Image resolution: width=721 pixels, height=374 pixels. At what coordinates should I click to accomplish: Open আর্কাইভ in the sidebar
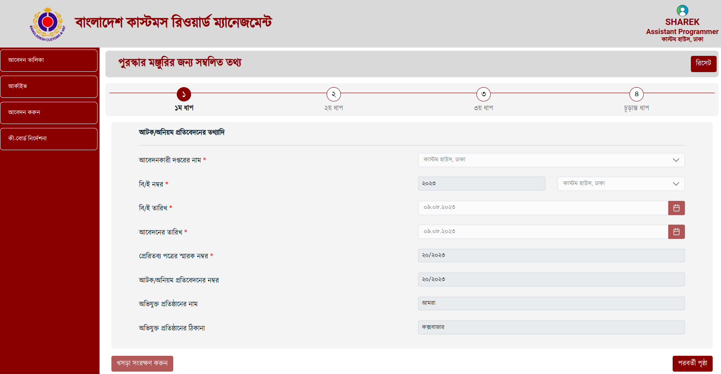pos(49,87)
